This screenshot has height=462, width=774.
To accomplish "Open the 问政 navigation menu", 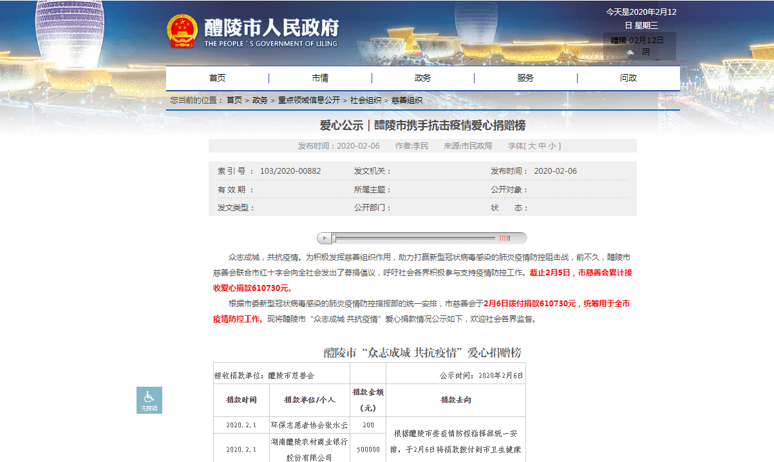I will pos(628,77).
